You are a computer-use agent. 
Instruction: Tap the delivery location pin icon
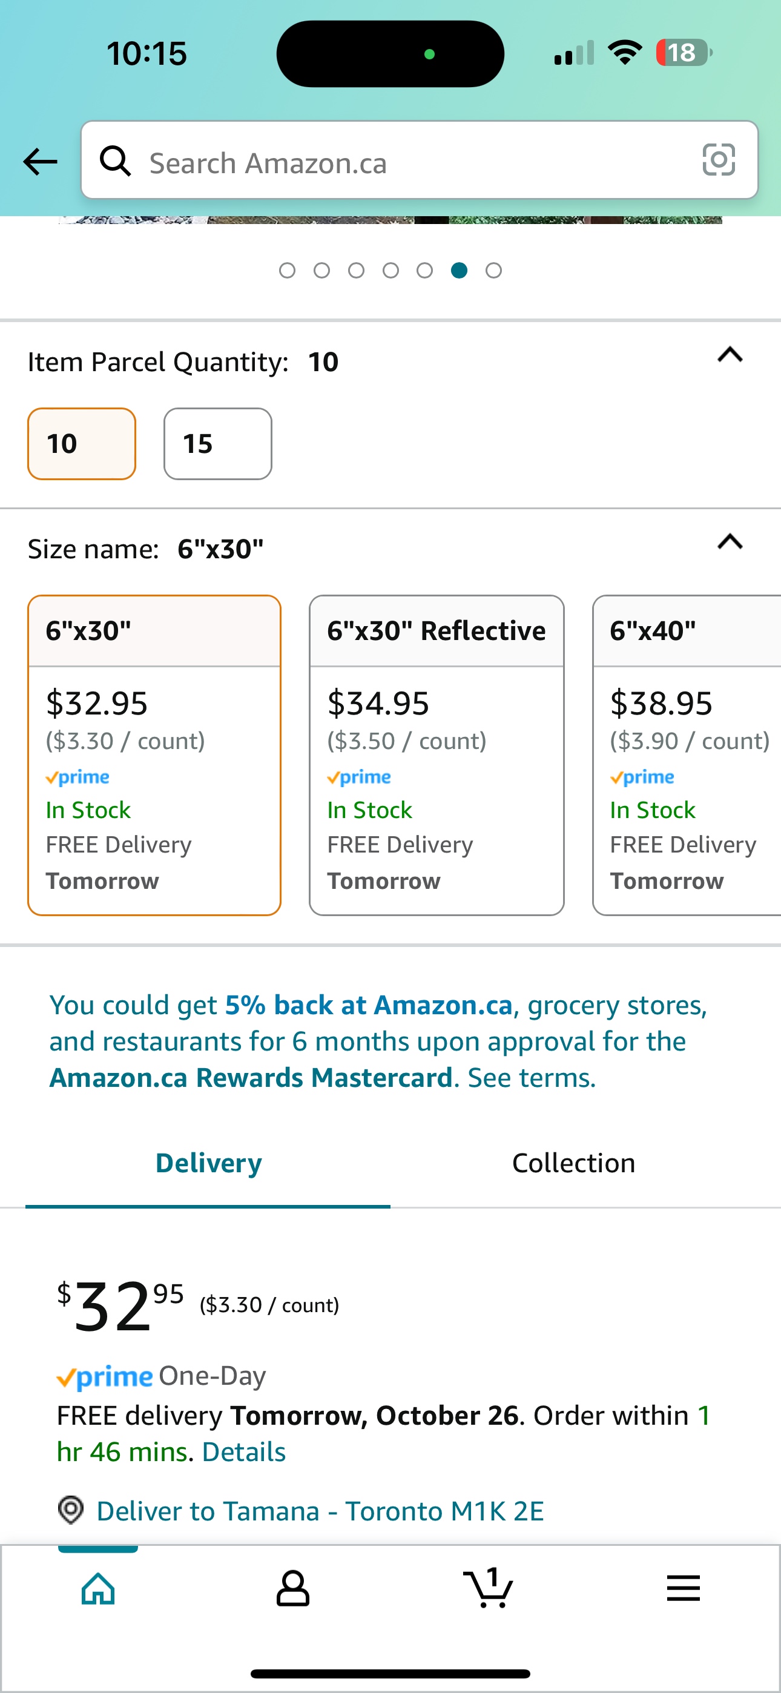pos(71,1510)
